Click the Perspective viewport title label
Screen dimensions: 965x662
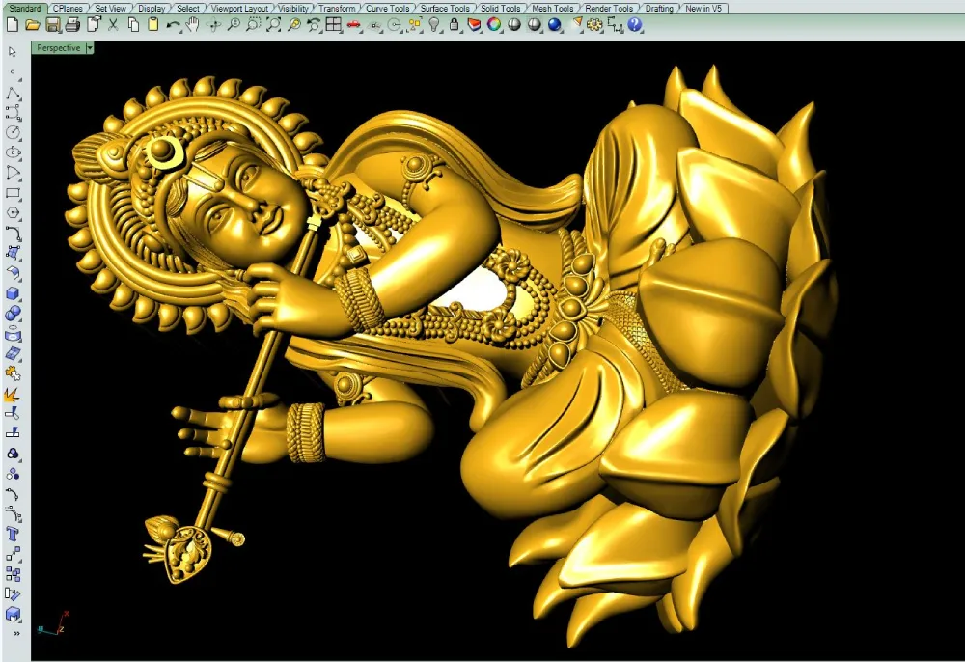[59, 48]
